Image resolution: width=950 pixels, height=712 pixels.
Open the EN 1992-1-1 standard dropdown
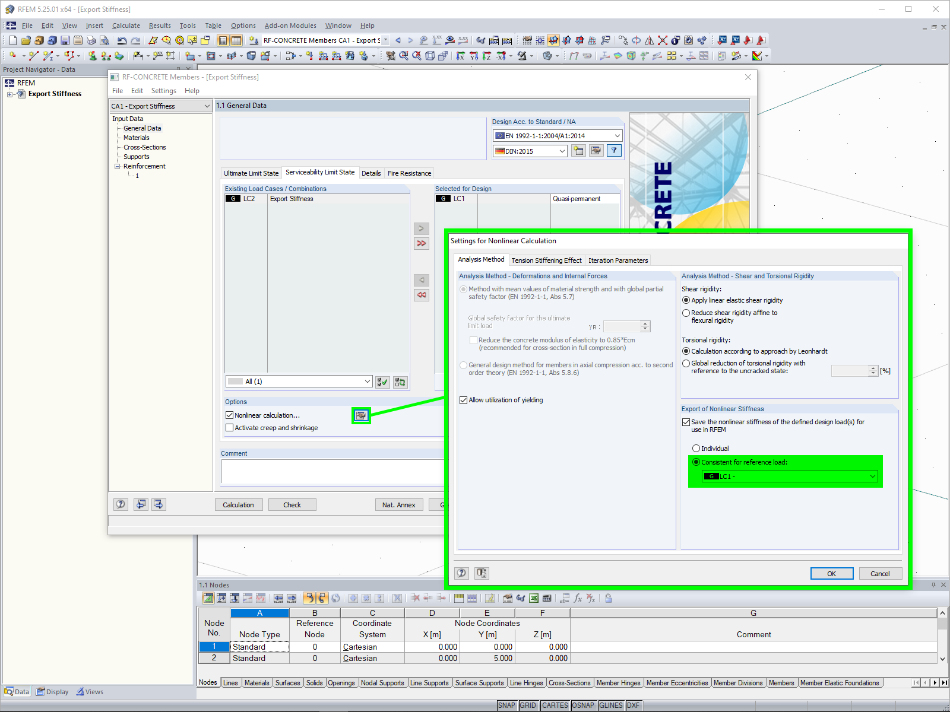tap(558, 136)
